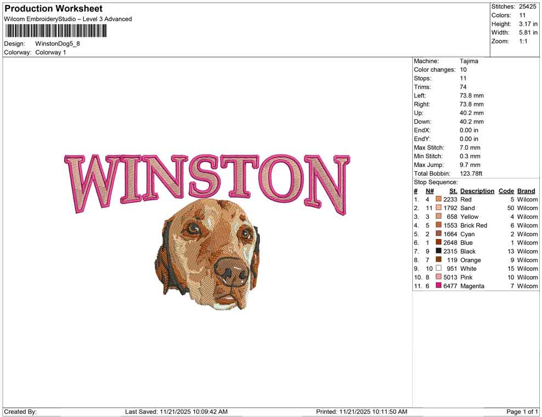Click the Brand column header
The height and width of the screenshot is (417, 542).
point(526,190)
